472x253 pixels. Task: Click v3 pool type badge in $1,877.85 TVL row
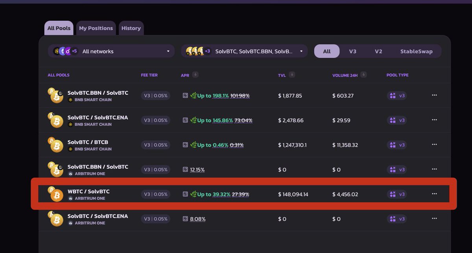coord(397,95)
